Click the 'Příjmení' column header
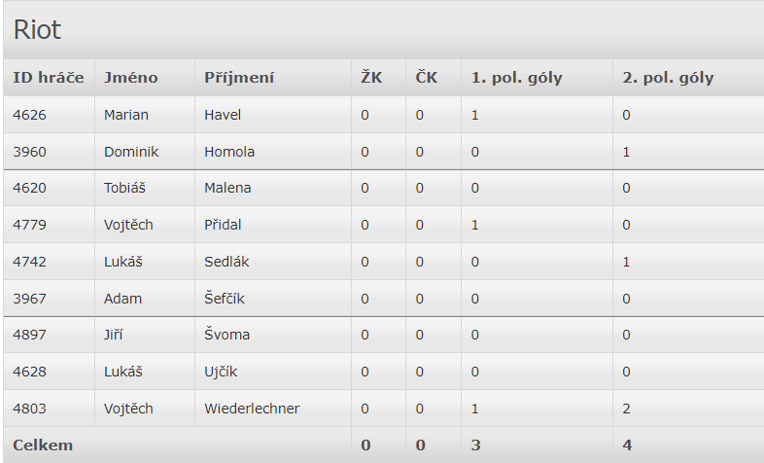The width and height of the screenshot is (764, 463). coord(238,78)
